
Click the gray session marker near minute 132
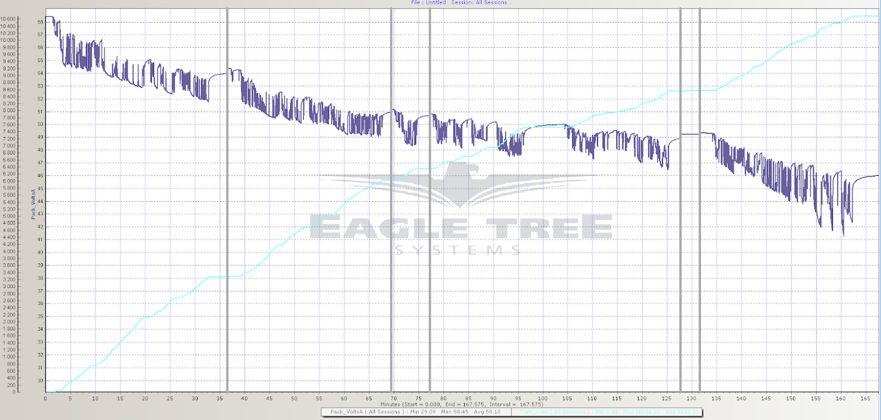pos(700,200)
